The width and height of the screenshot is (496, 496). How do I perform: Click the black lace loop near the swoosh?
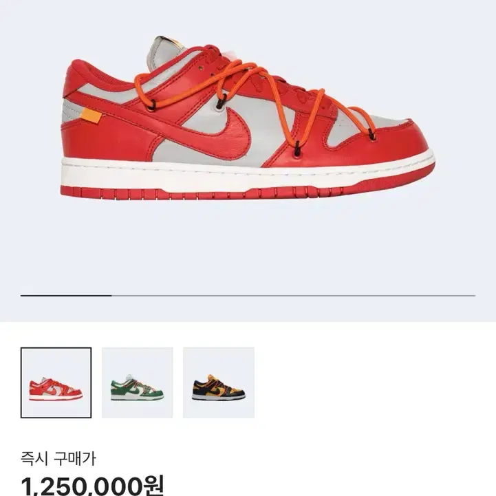220,103
